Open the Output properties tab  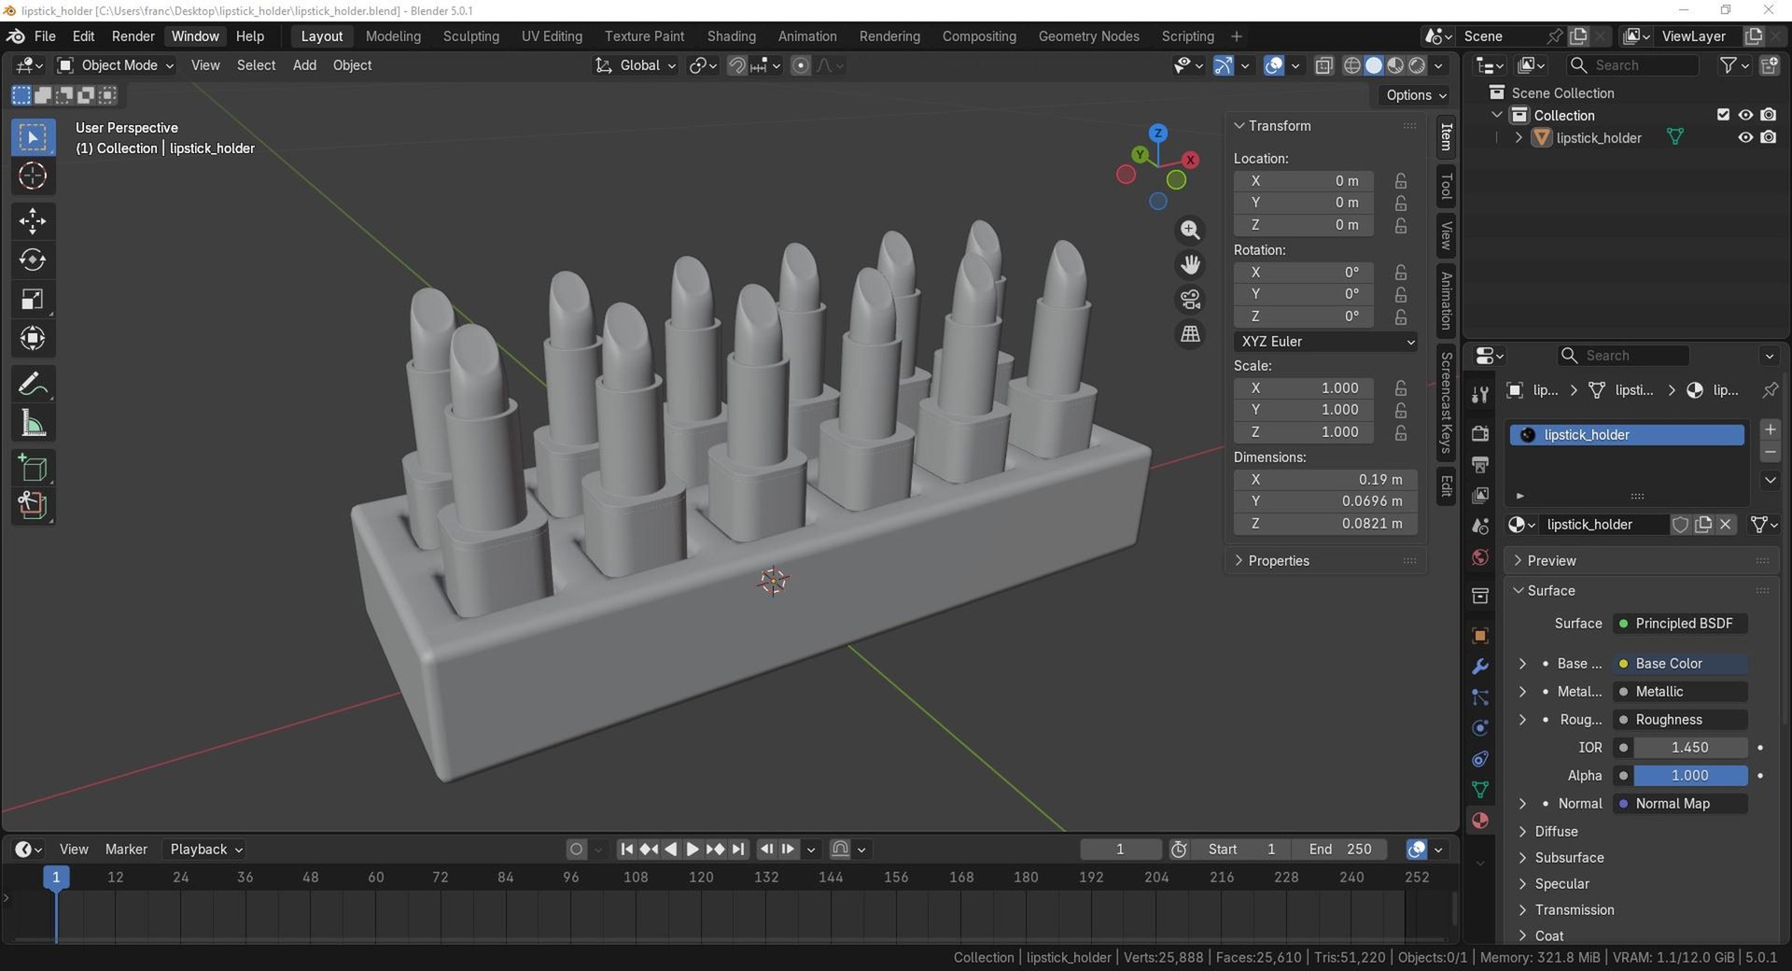1479,464
